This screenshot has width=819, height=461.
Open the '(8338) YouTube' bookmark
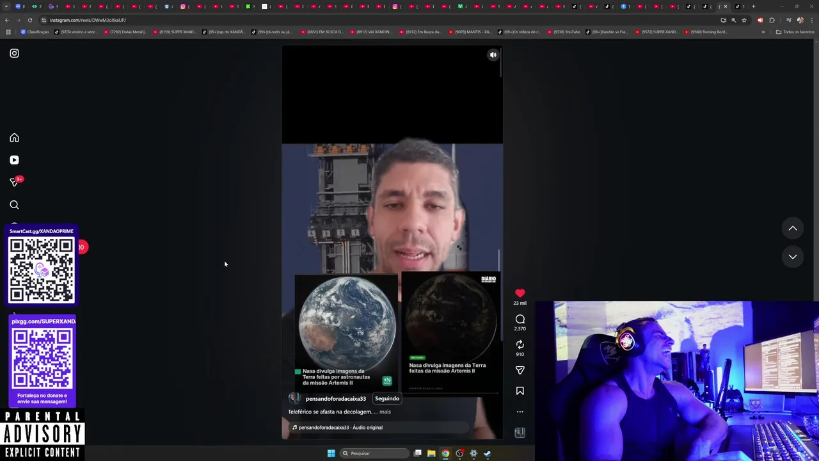(562, 32)
